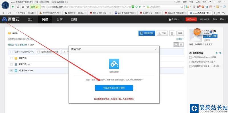Click the 立即订阅 subscribe button
Viewport: 228px width, 113px height.
click(x=210, y=36)
